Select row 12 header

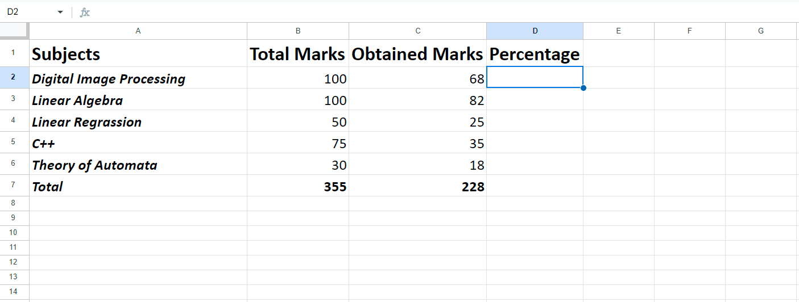[14, 262]
